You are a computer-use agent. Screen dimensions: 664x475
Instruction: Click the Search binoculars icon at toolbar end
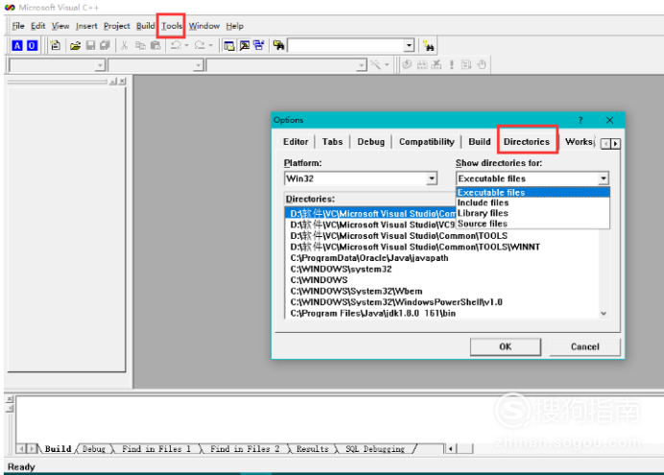click(429, 46)
